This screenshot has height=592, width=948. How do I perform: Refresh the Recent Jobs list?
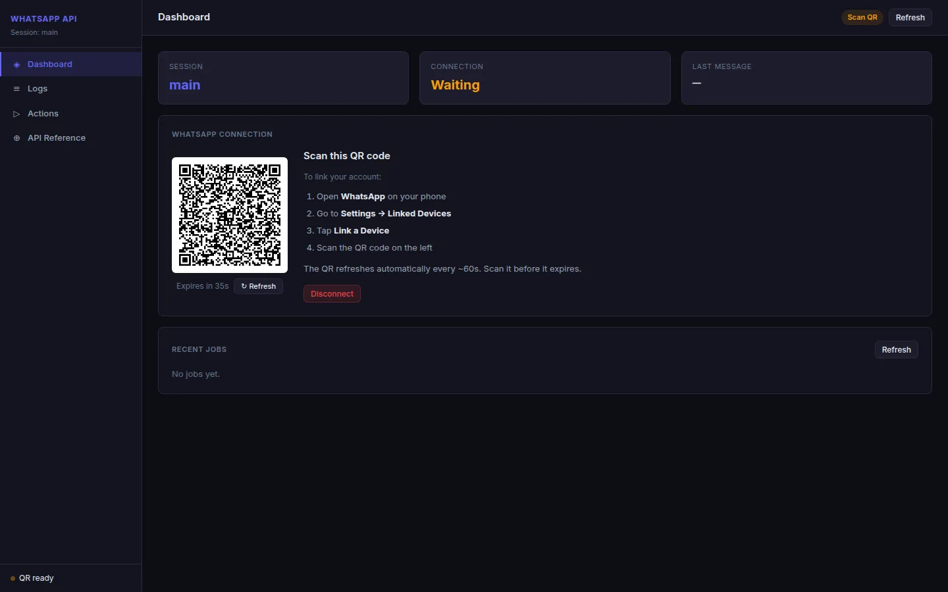pos(897,350)
